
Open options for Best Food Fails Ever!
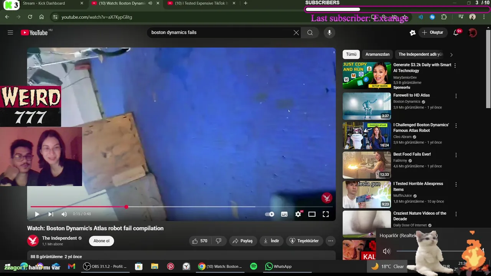tap(456, 155)
